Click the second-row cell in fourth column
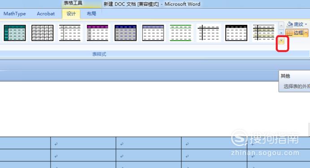 coord(214,155)
